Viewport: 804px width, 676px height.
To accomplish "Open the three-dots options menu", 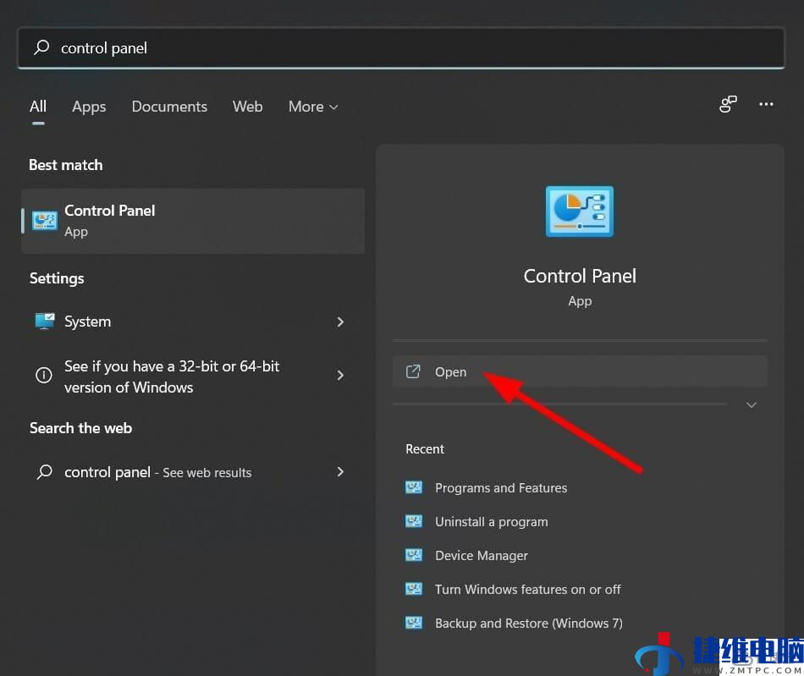I will click(766, 104).
